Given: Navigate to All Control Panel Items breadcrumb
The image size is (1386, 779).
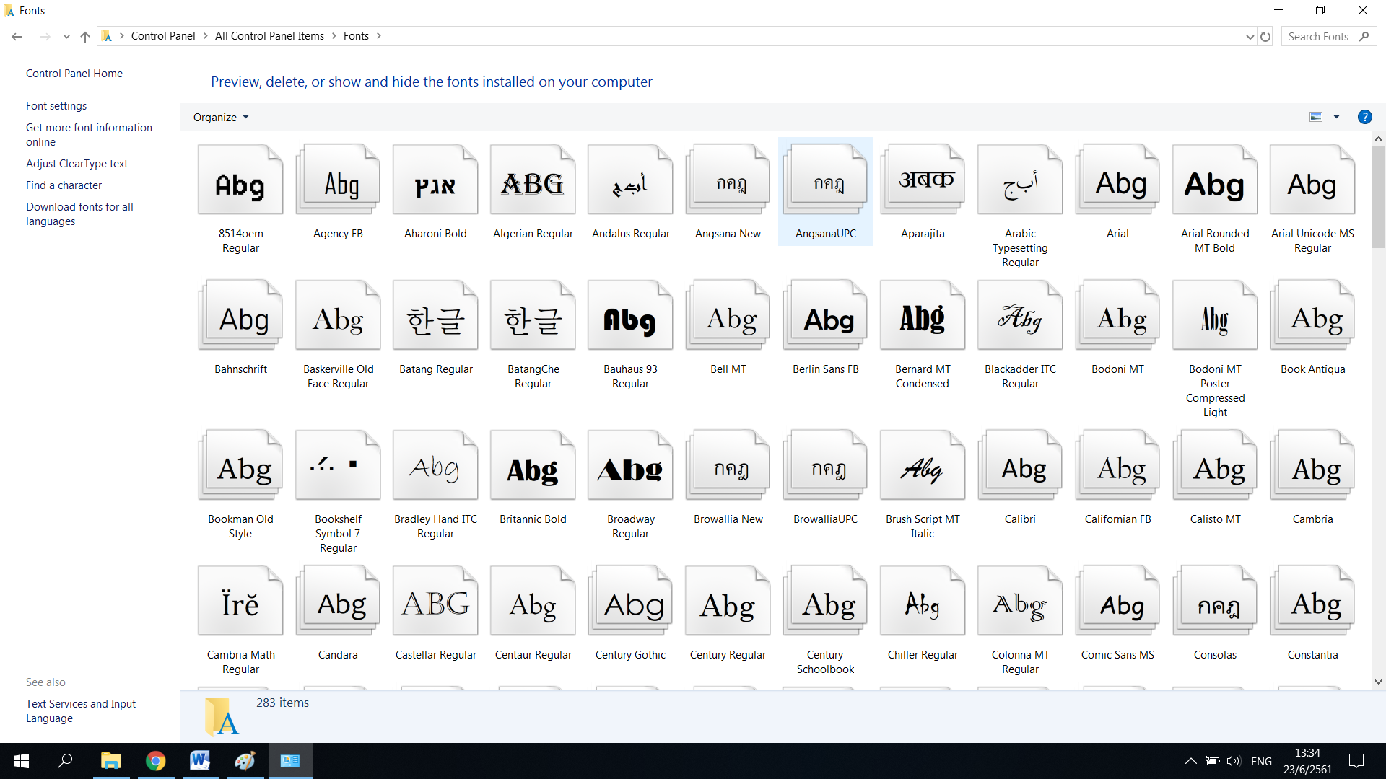Looking at the screenshot, I should [269, 36].
